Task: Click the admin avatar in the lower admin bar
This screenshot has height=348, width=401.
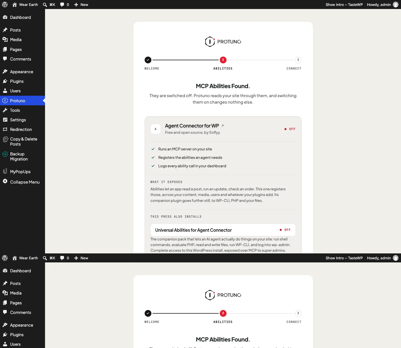Action: pyautogui.click(x=396, y=258)
